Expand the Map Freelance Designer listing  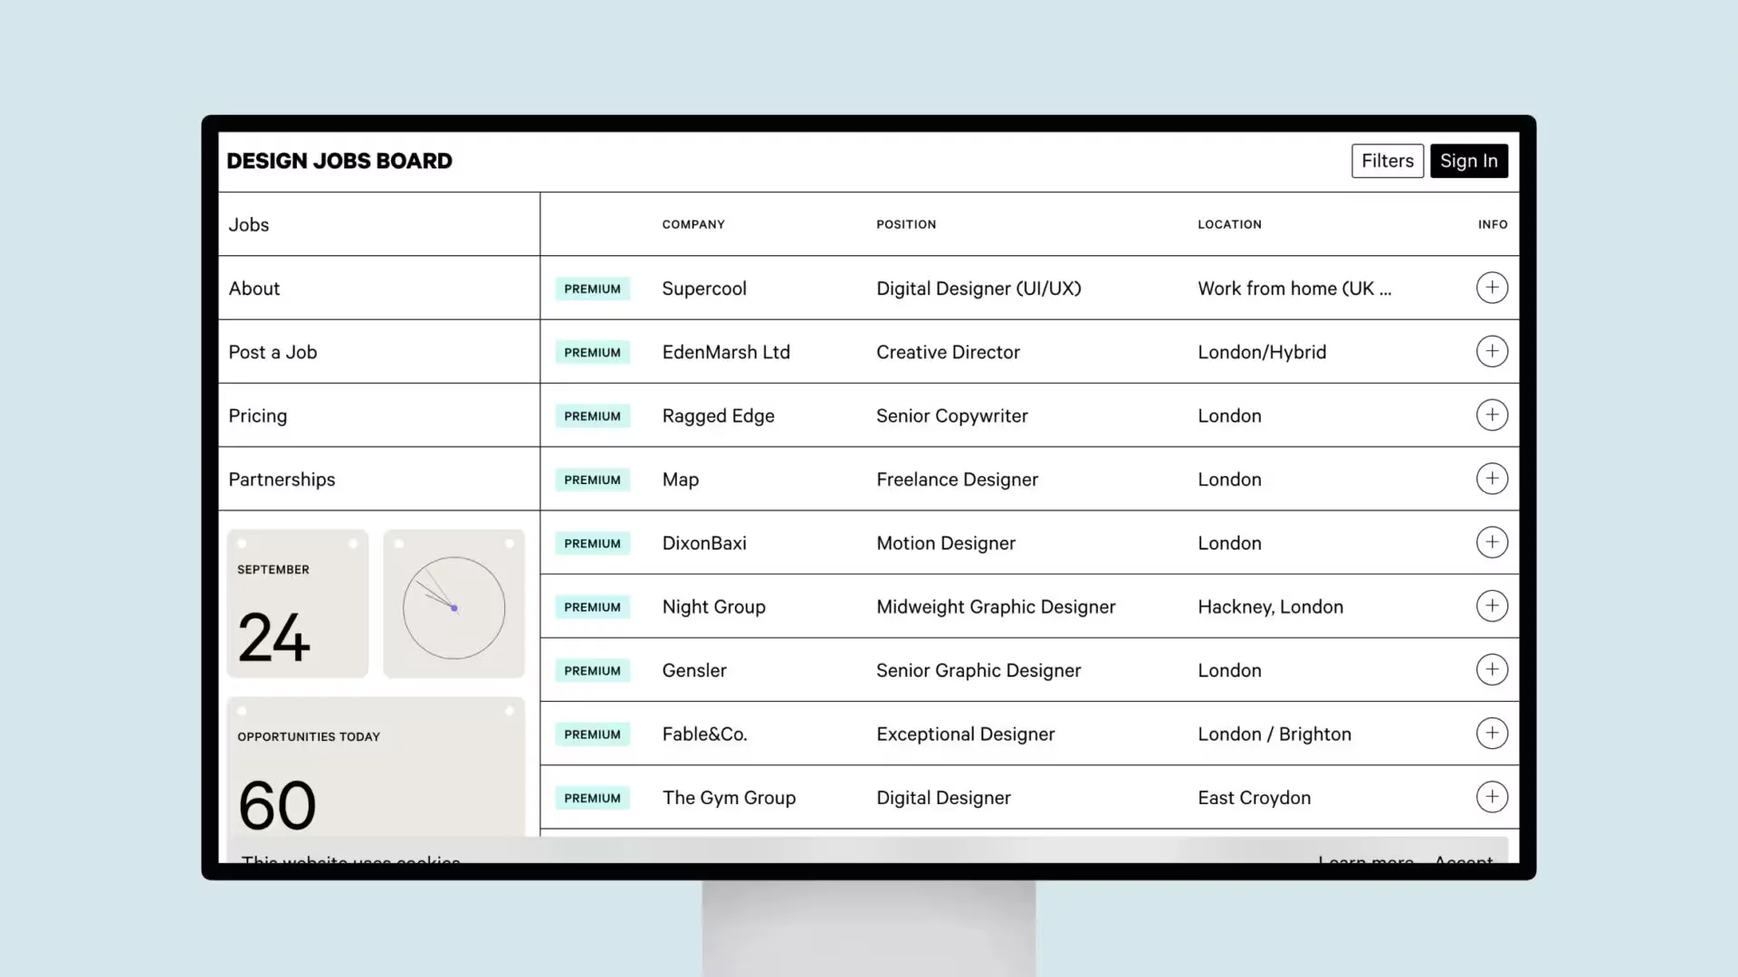(x=1492, y=479)
